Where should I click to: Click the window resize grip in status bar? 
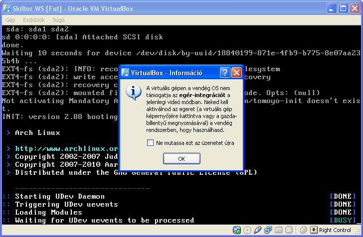[x=358, y=232]
